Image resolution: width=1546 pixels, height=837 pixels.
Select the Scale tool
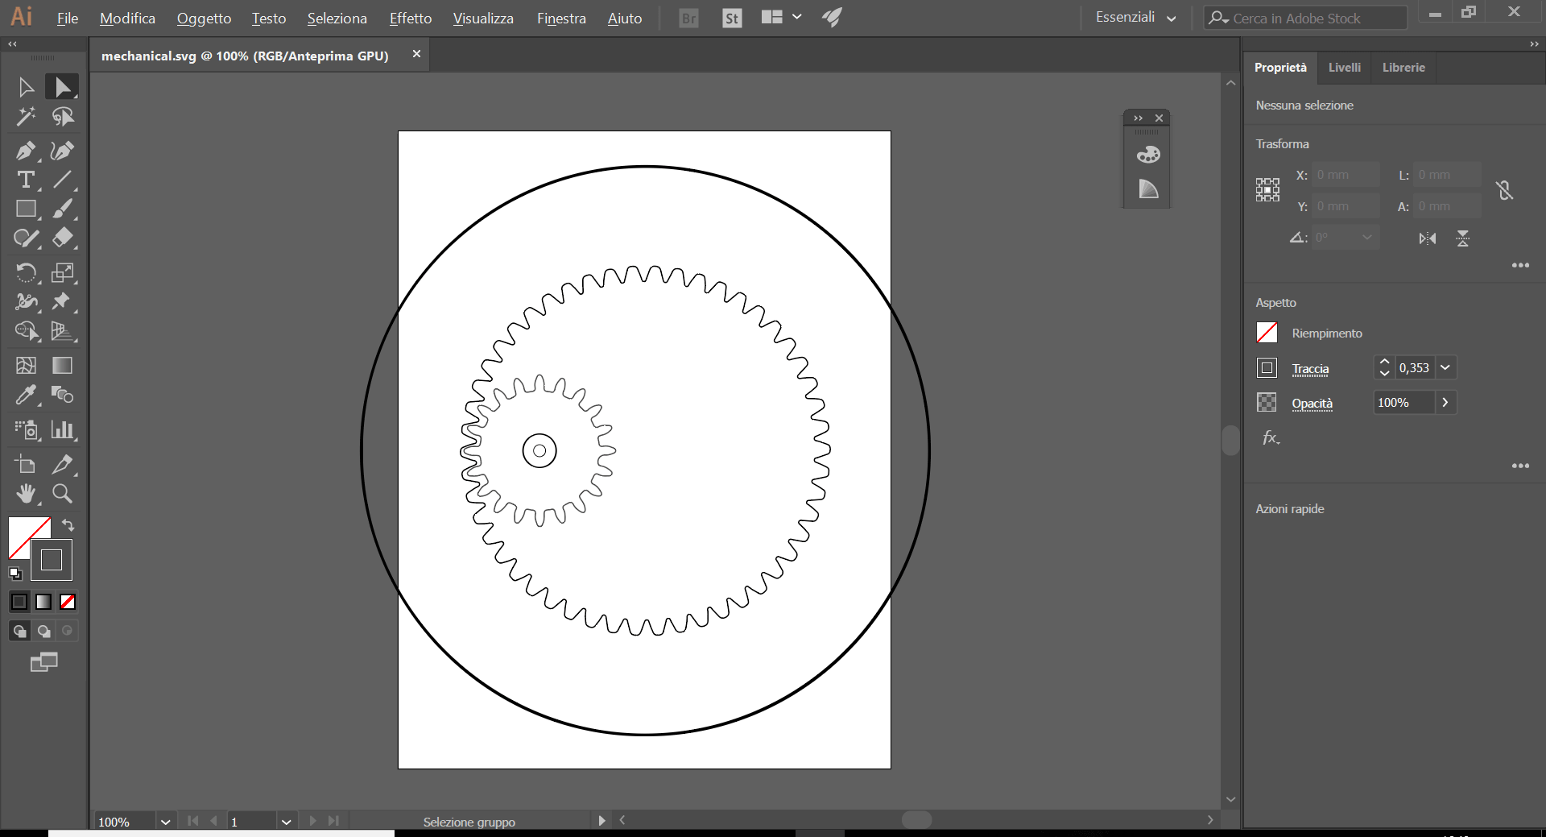pyautogui.click(x=62, y=272)
